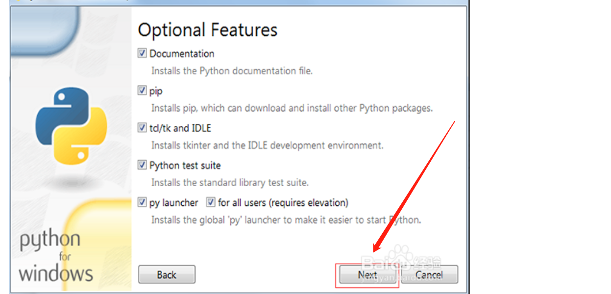Uncheck the py launcher checkbox
Image resolution: width=611 pixels, height=294 pixels.
click(x=142, y=202)
